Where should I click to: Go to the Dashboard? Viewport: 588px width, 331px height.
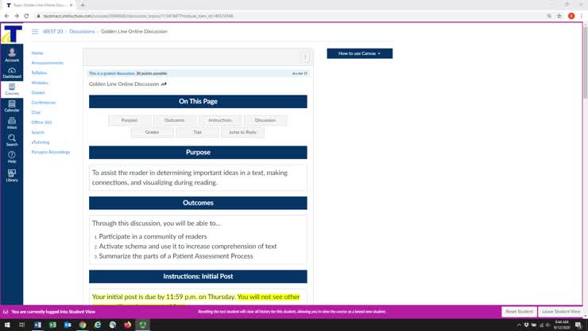pyautogui.click(x=12, y=72)
